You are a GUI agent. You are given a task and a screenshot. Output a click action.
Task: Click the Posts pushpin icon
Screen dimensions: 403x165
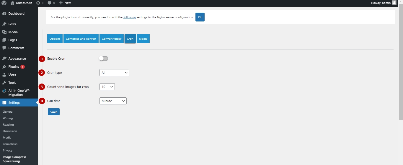click(4, 24)
